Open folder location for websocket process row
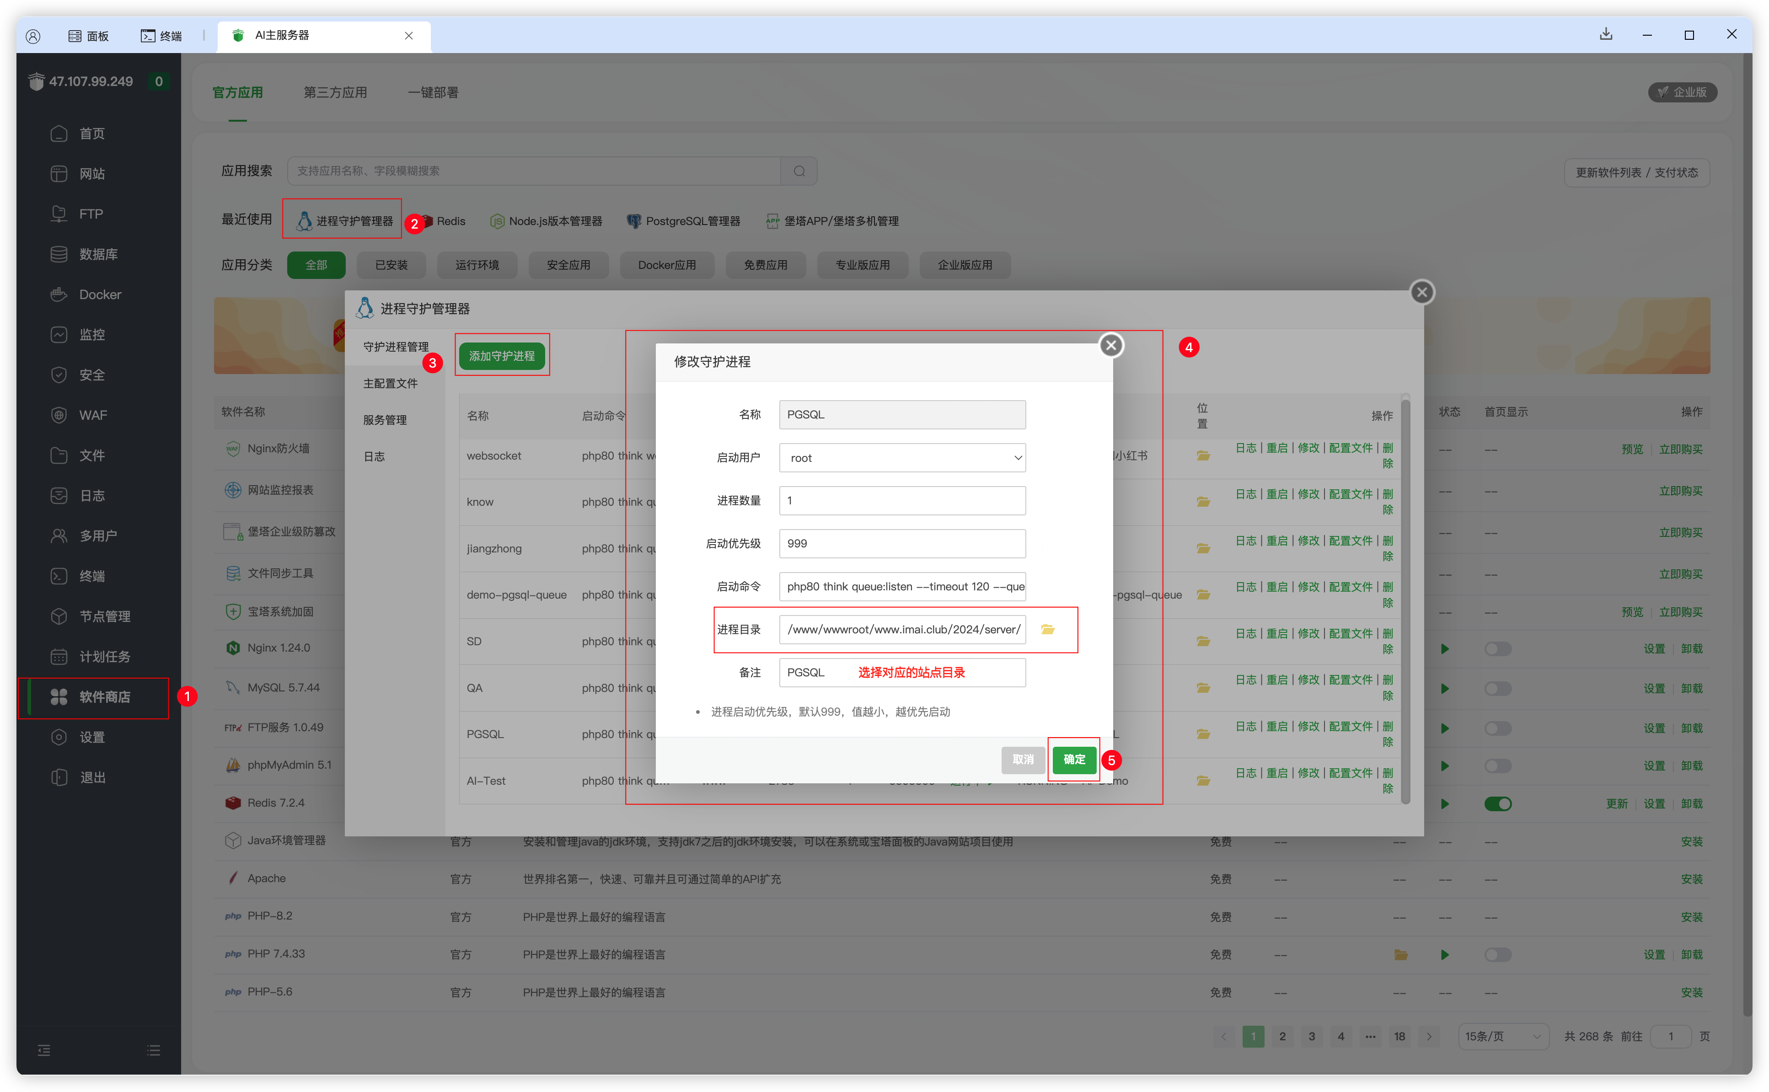Screen dimensions: 1769x1092 tap(1203, 456)
